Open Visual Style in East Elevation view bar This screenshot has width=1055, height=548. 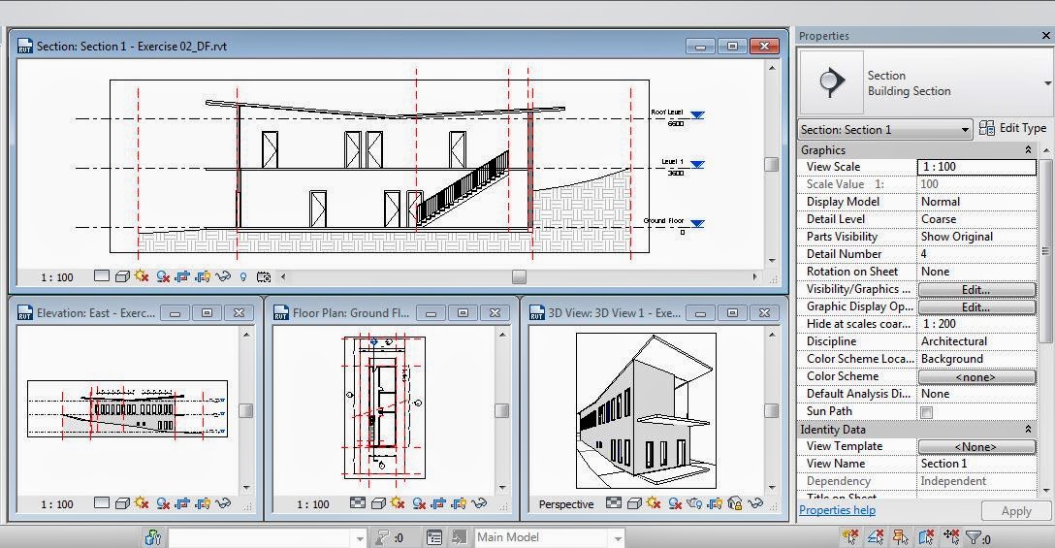point(122,502)
